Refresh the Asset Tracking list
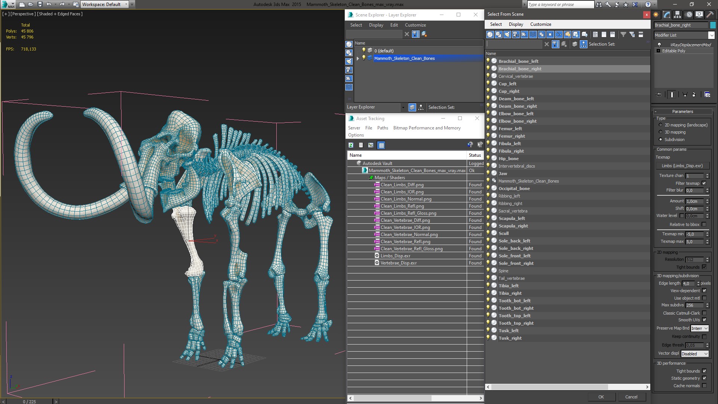 (x=351, y=145)
